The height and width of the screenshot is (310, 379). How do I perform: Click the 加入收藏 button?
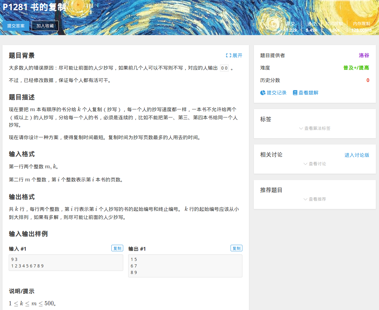(x=45, y=26)
